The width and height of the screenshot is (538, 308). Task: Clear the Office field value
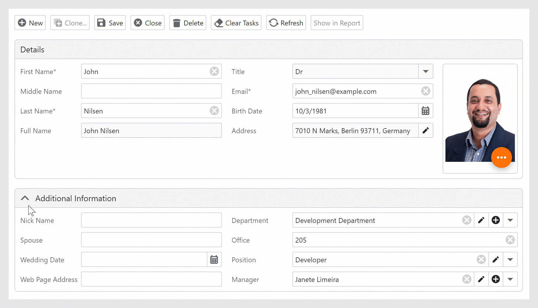click(510, 240)
